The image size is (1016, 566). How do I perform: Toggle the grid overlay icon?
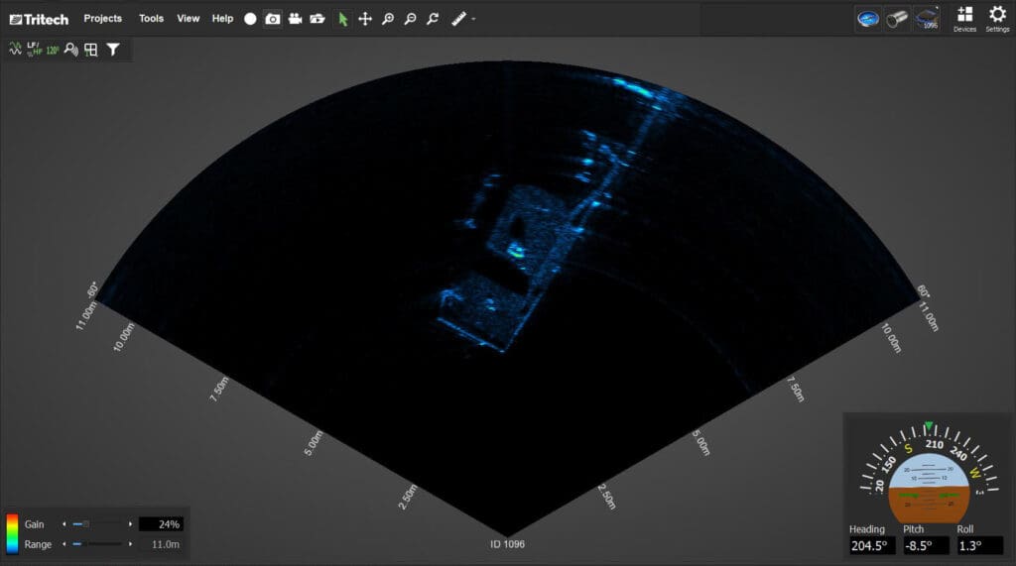90,49
